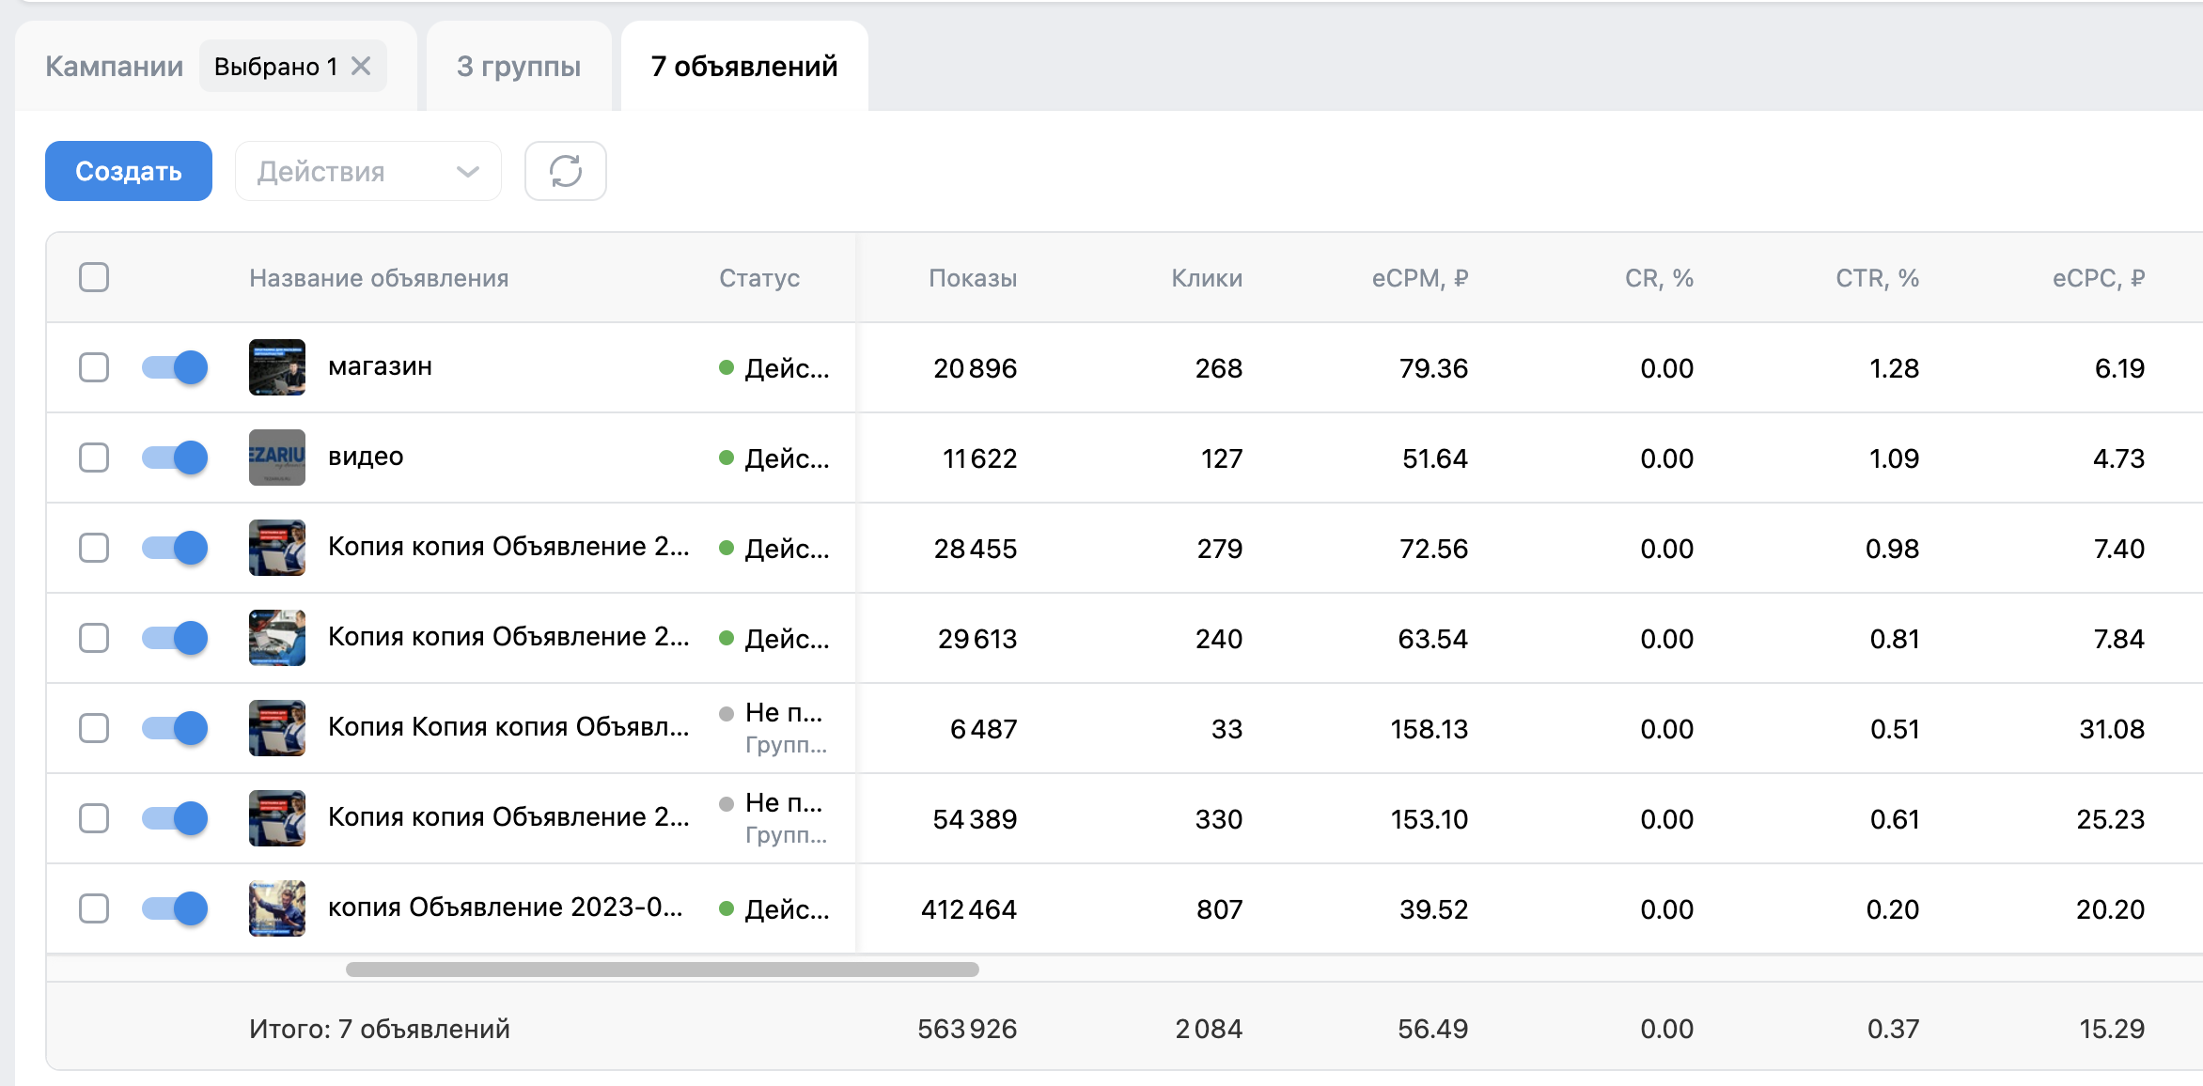Click the gray status dot of 54 389 row
Screen dimensions: 2203x1086
726,804
